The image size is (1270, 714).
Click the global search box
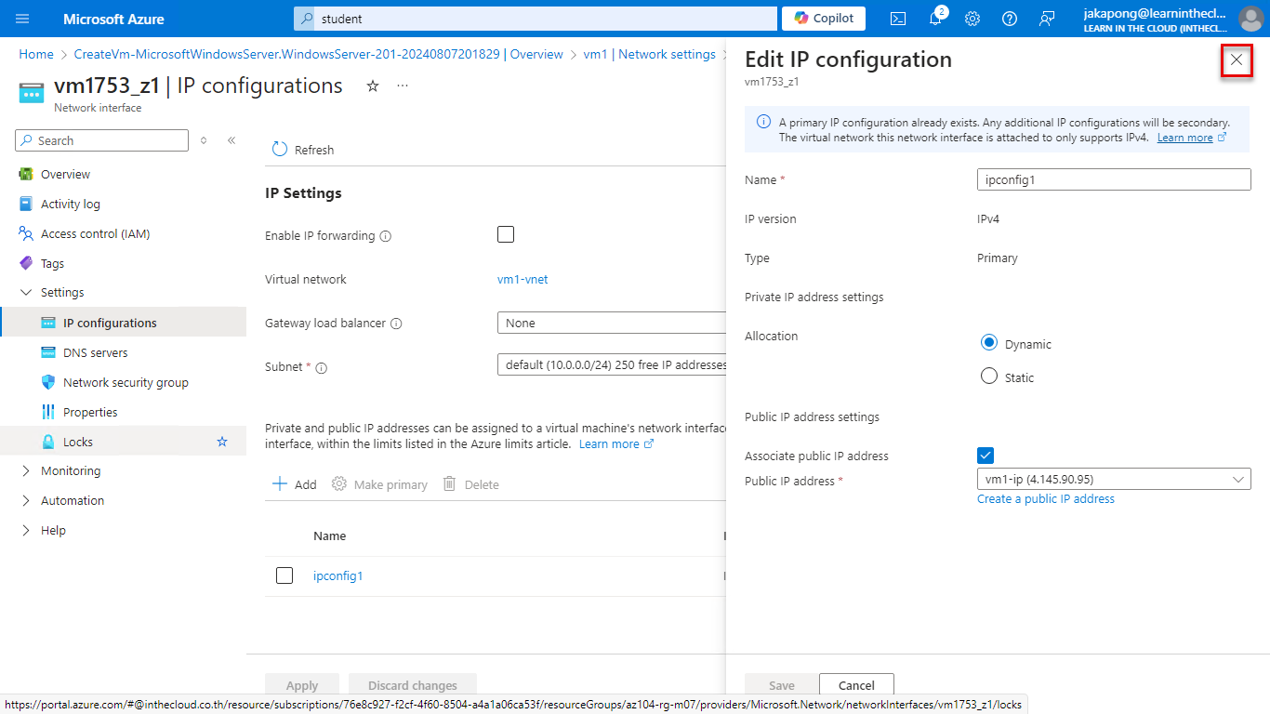tap(536, 19)
